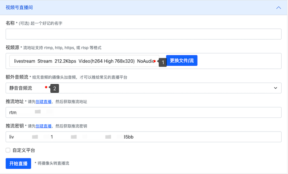Click the 视频源 livestream info field
Screen dimensions: 288x174
[x=82, y=61]
